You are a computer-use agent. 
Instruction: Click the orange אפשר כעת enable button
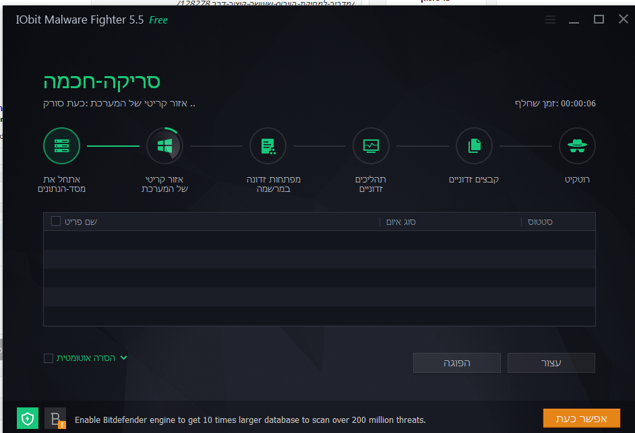coord(582,418)
